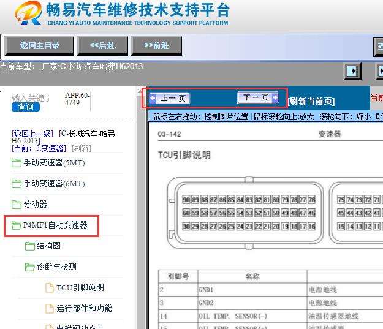Viewport: 383px width, 329px height.
Task: Click the 刷新 link beside 3.变速器
Action: [82, 148]
